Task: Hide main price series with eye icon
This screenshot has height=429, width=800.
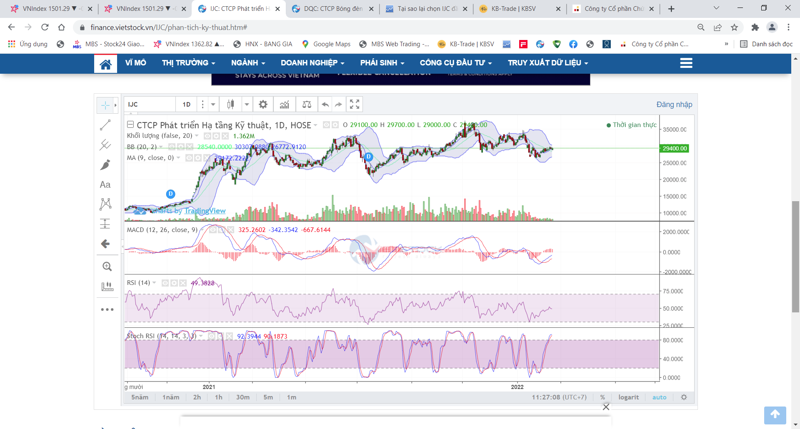Action: pos(327,125)
